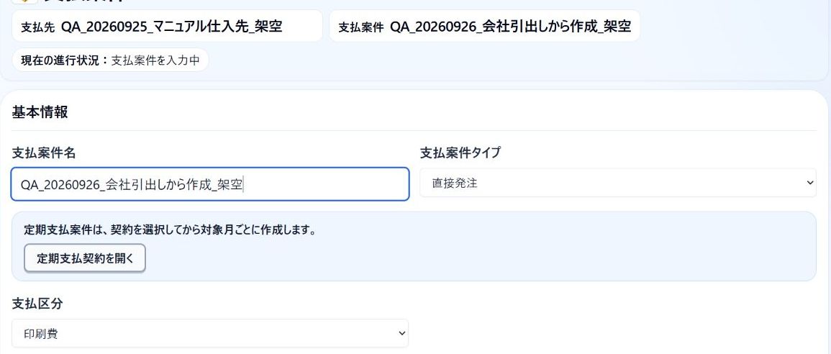Click the 支払案件を入力中 status text

(155, 60)
